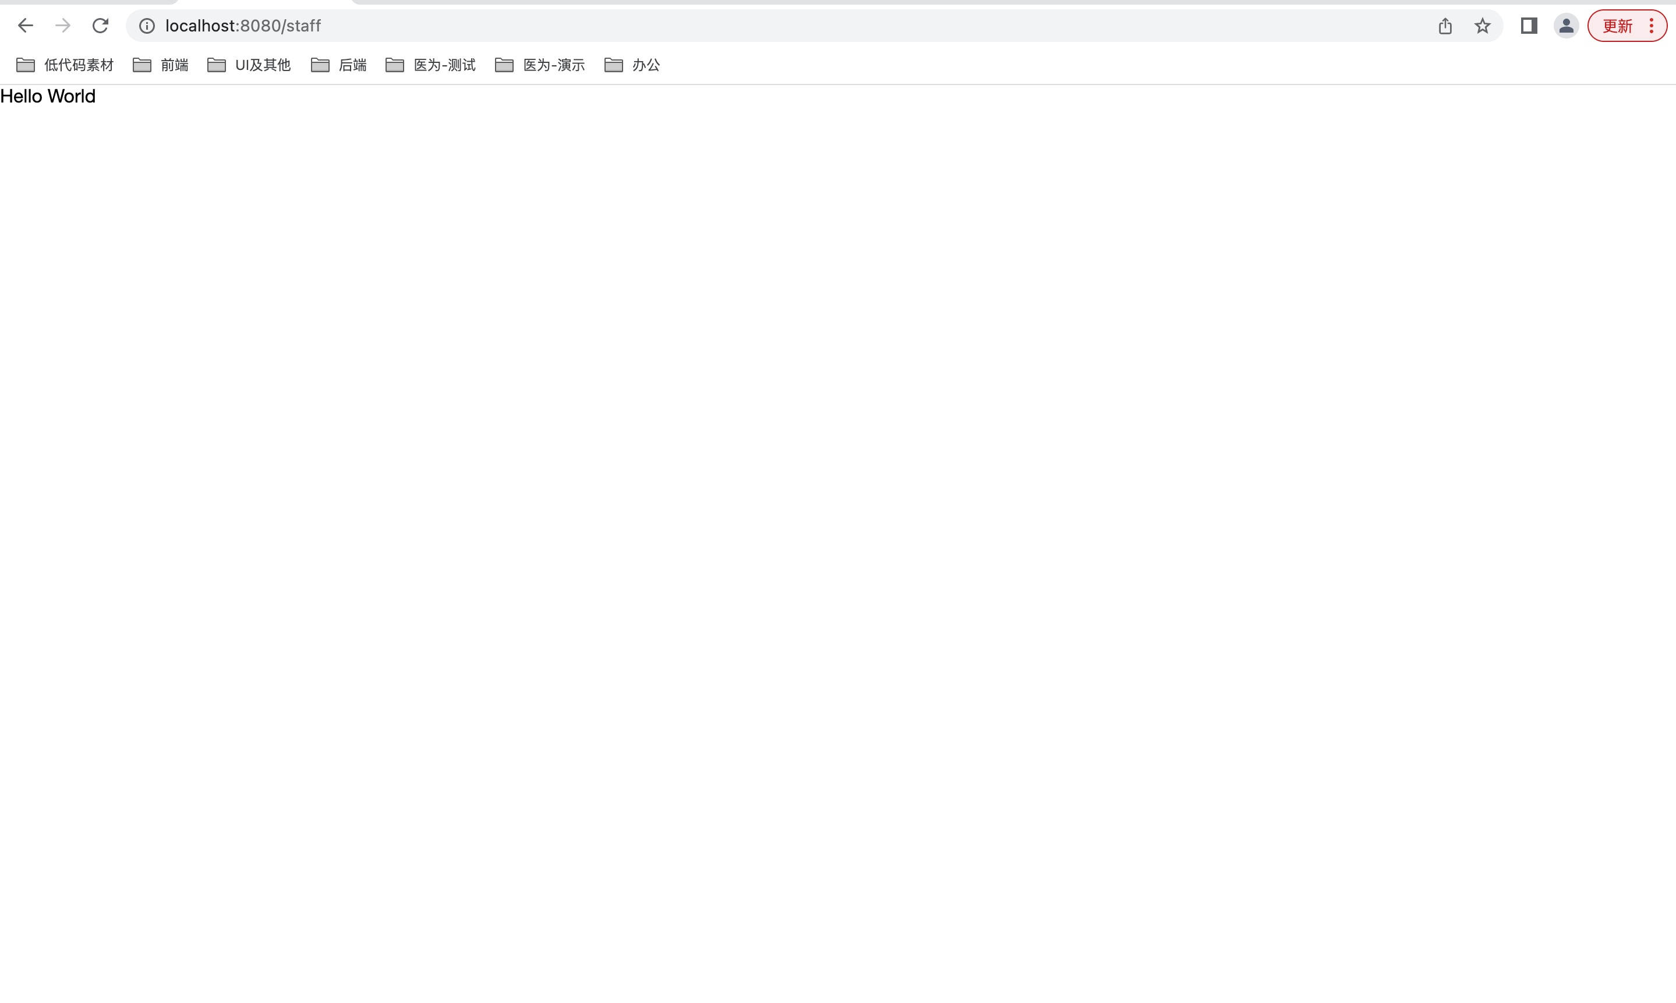The image size is (1676, 1003).
Task: Select the 医为-演示 bookmarks folder
Action: click(x=539, y=65)
